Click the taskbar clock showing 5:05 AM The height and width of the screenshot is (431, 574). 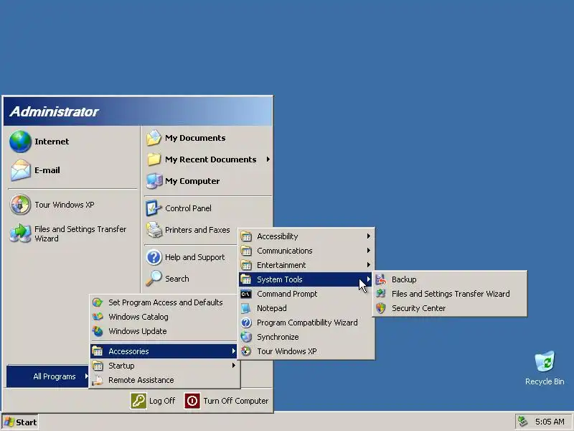pos(550,422)
